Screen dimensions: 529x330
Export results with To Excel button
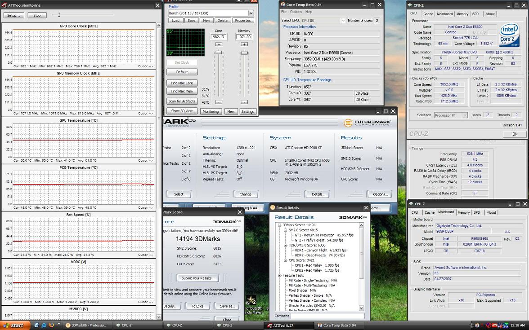(x=198, y=306)
